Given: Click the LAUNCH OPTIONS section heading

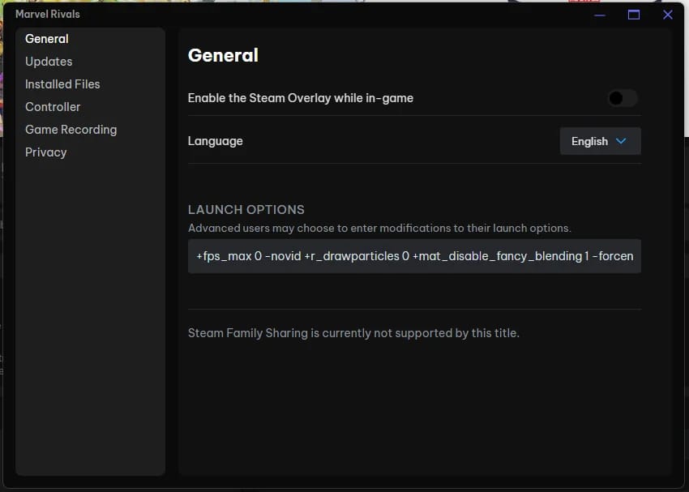Looking at the screenshot, I should click(x=246, y=210).
